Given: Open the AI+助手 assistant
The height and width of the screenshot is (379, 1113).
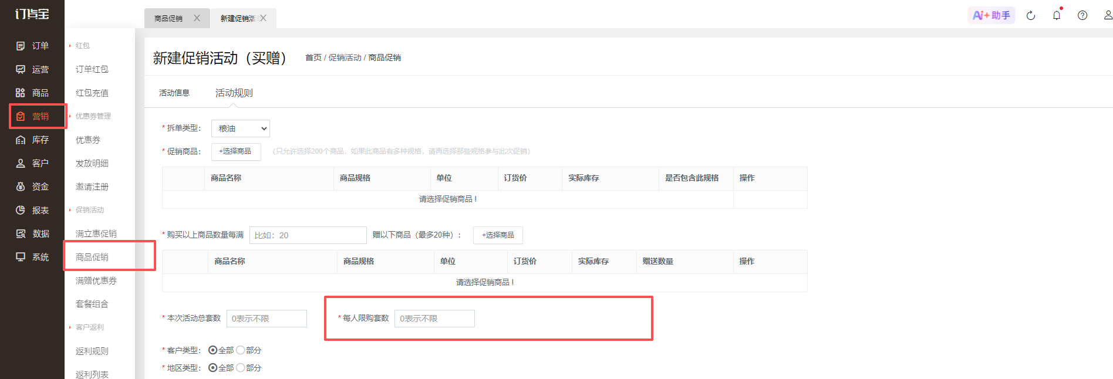Looking at the screenshot, I should coord(991,15).
